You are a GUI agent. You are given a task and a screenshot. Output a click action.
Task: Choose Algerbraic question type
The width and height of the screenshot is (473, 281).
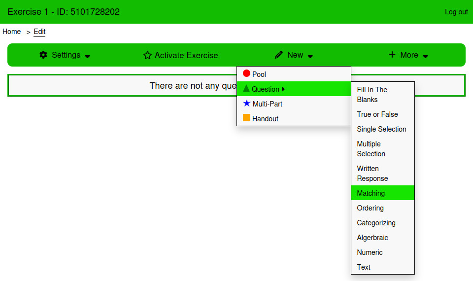click(x=372, y=238)
